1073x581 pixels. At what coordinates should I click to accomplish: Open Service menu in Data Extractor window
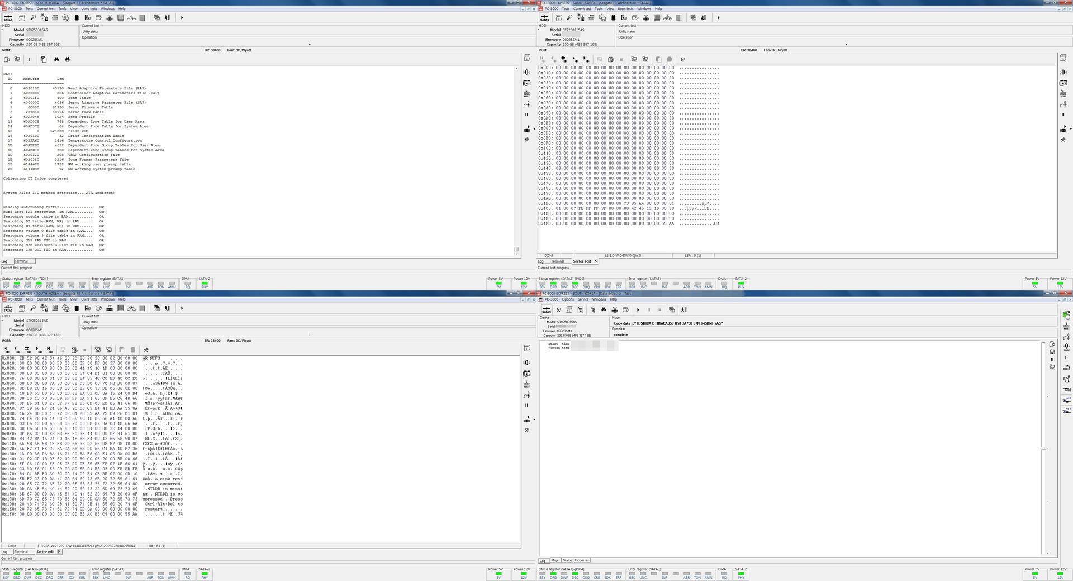pyautogui.click(x=583, y=299)
